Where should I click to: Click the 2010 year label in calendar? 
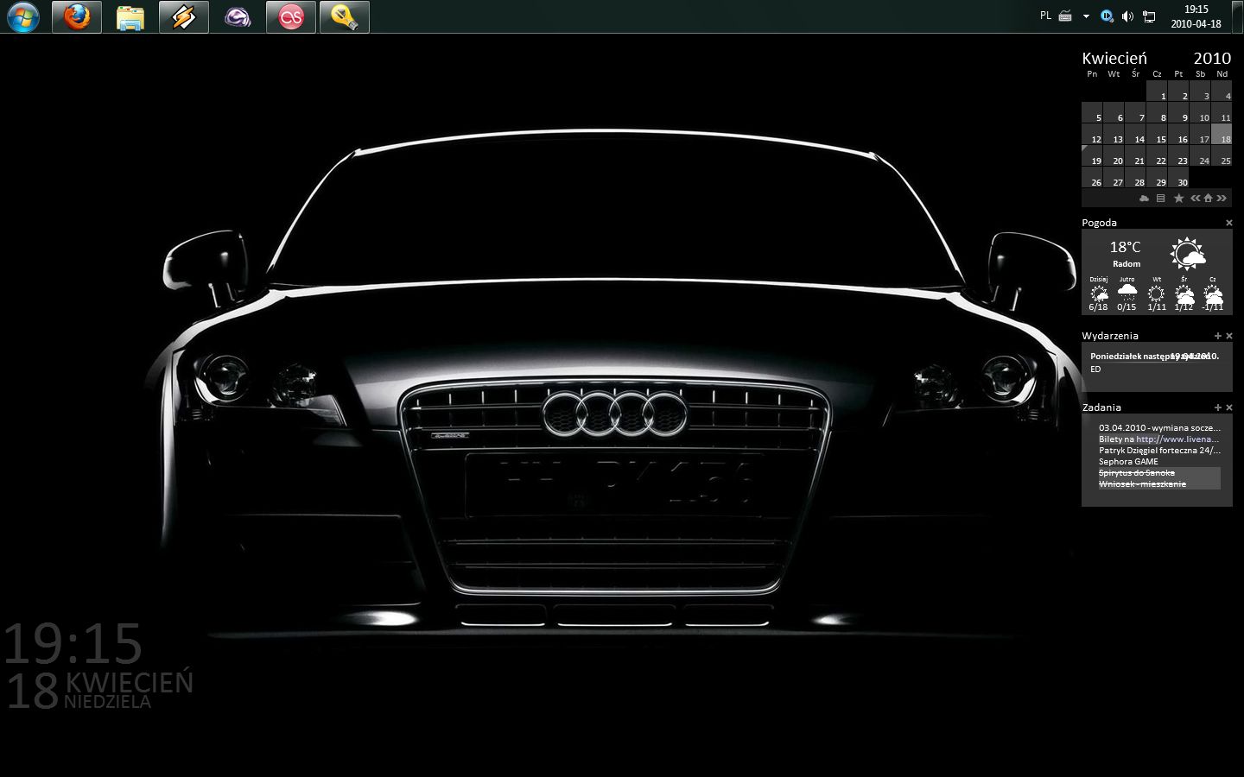click(1212, 59)
